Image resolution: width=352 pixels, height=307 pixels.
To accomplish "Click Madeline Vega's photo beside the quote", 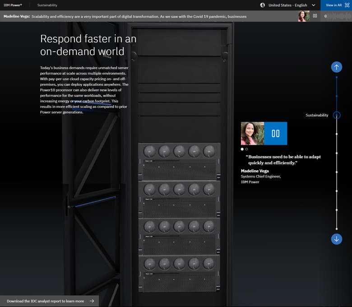I will pyautogui.click(x=252, y=133).
